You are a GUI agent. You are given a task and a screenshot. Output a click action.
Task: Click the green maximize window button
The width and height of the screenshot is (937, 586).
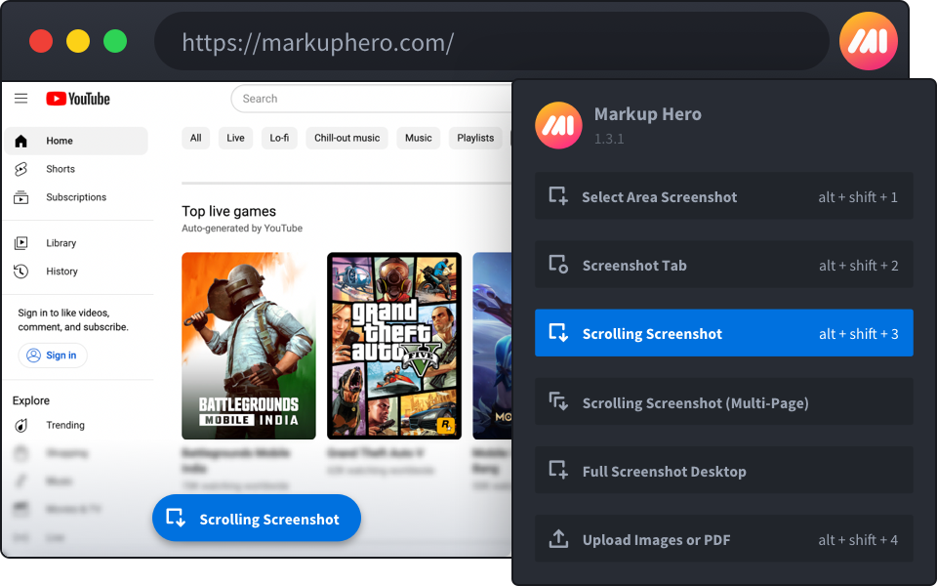pyautogui.click(x=115, y=41)
